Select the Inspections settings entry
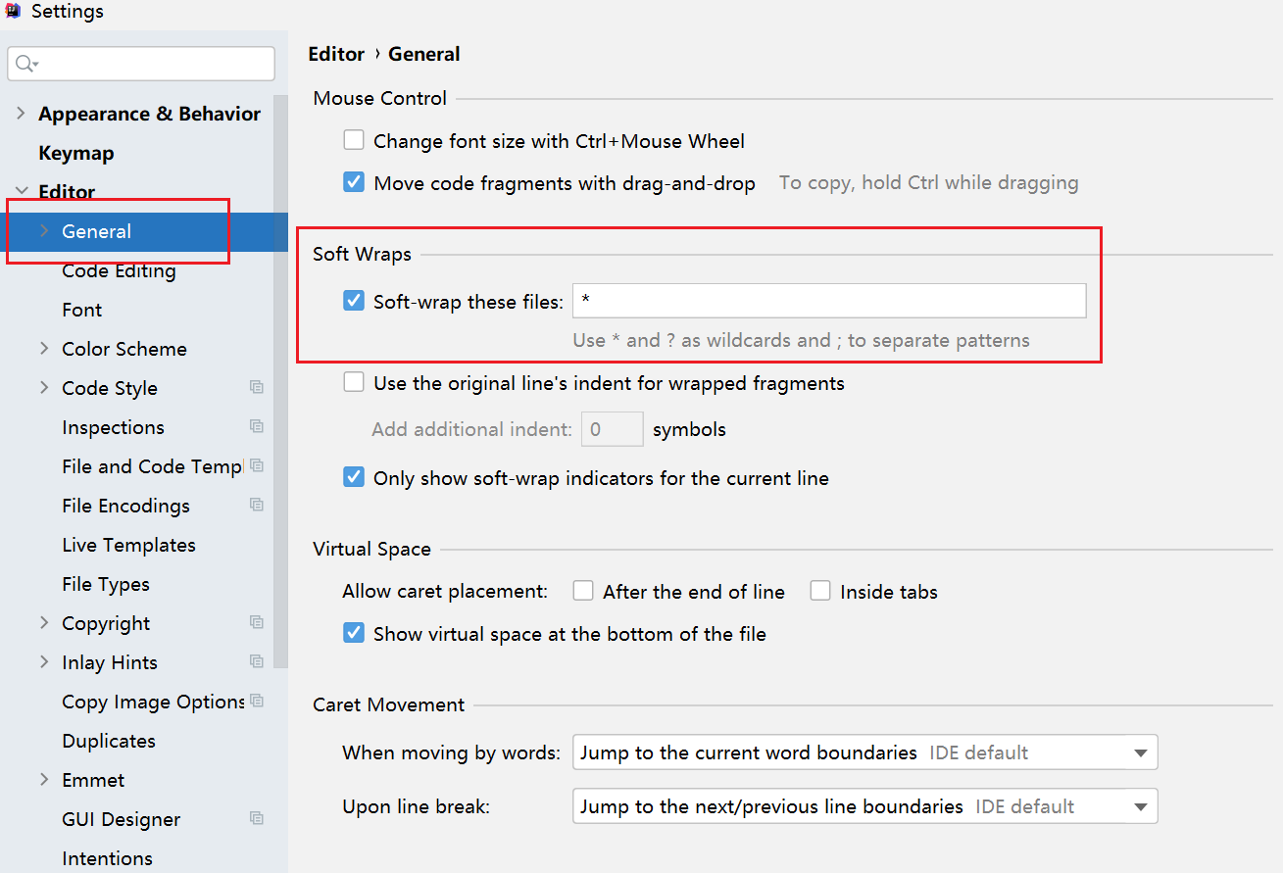 point(113,427)
